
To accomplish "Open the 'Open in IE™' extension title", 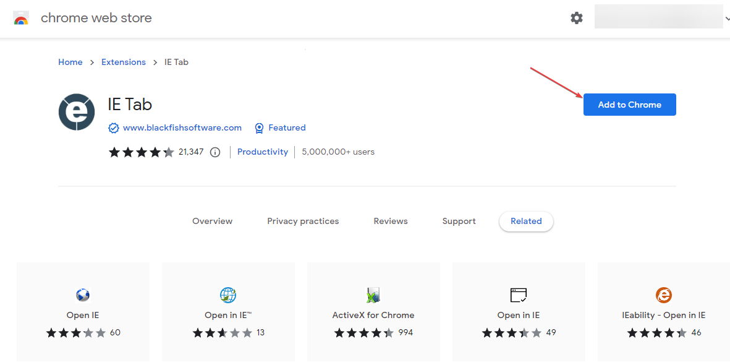I will click(228, 316).
